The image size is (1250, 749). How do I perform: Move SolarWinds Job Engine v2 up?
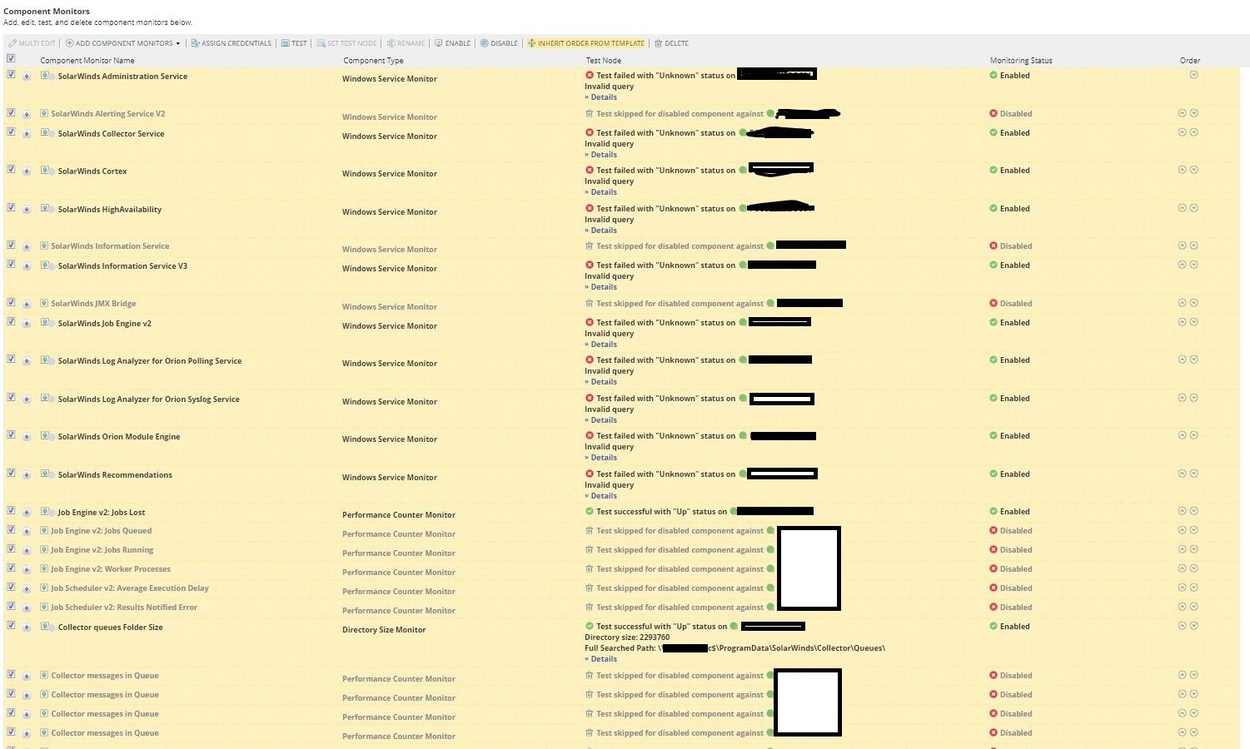[1182, 322]
